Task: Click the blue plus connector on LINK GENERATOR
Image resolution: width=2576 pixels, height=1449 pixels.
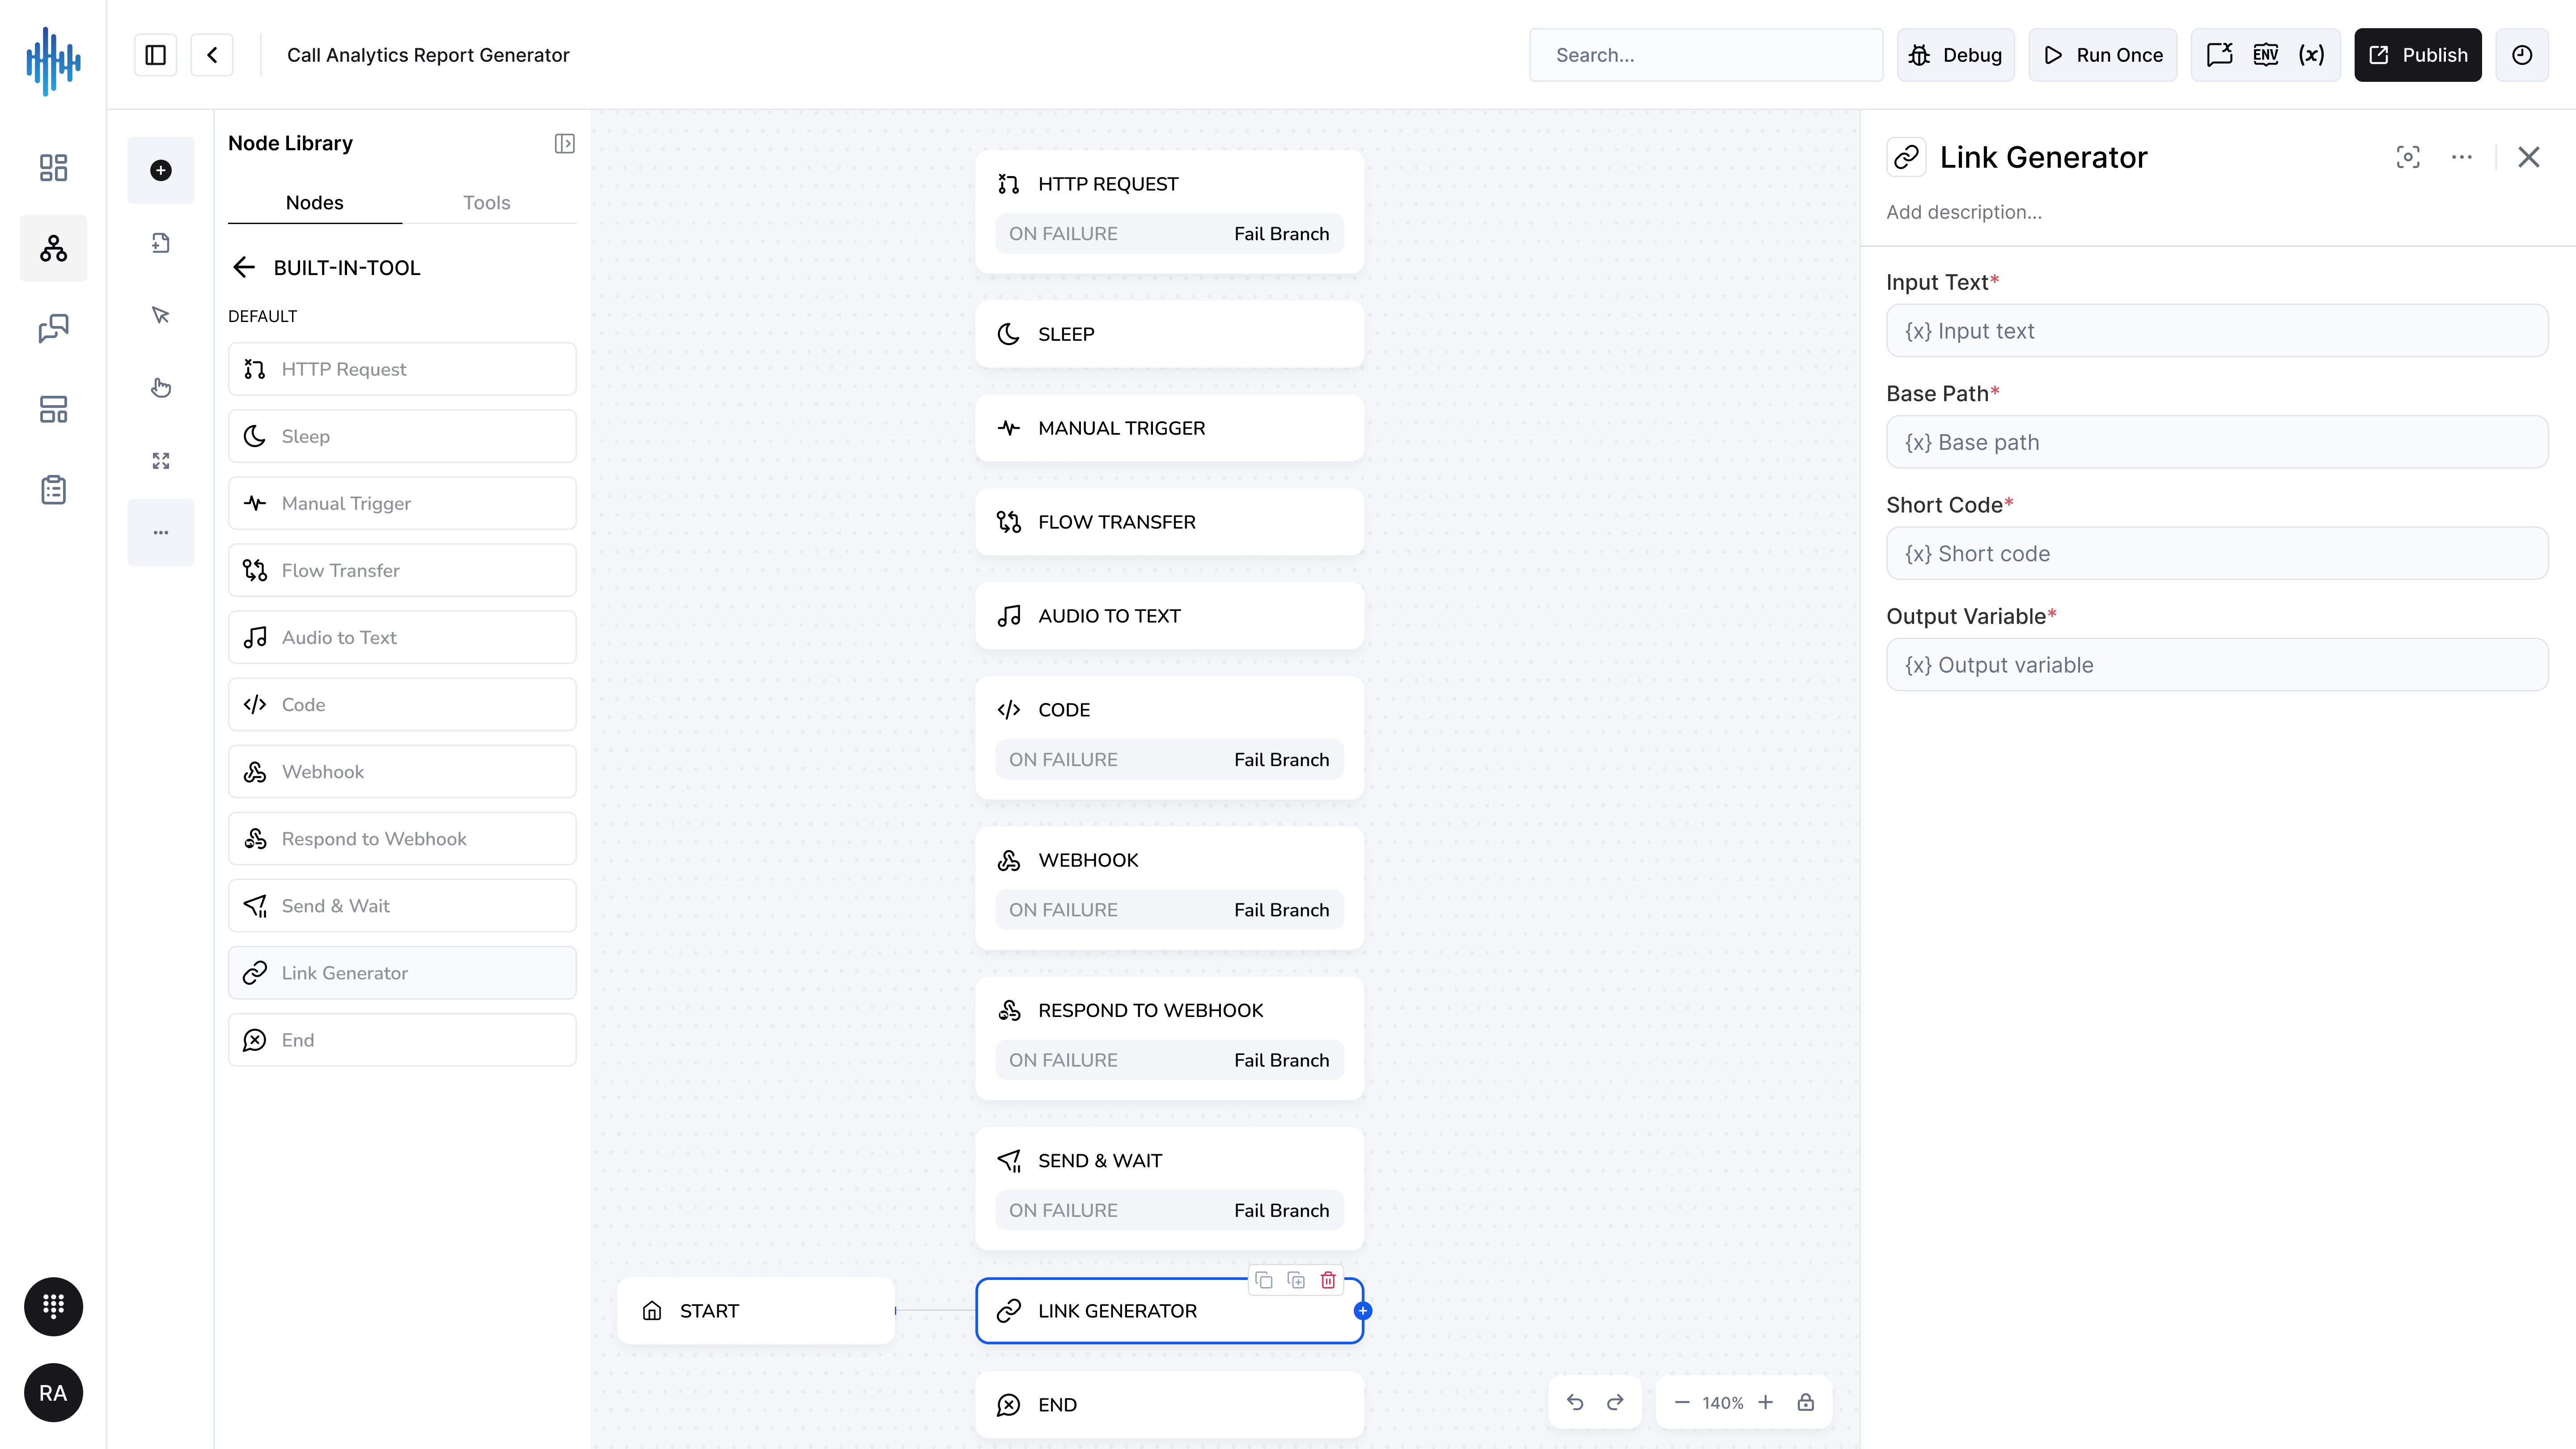Action: [1363, 1310]
